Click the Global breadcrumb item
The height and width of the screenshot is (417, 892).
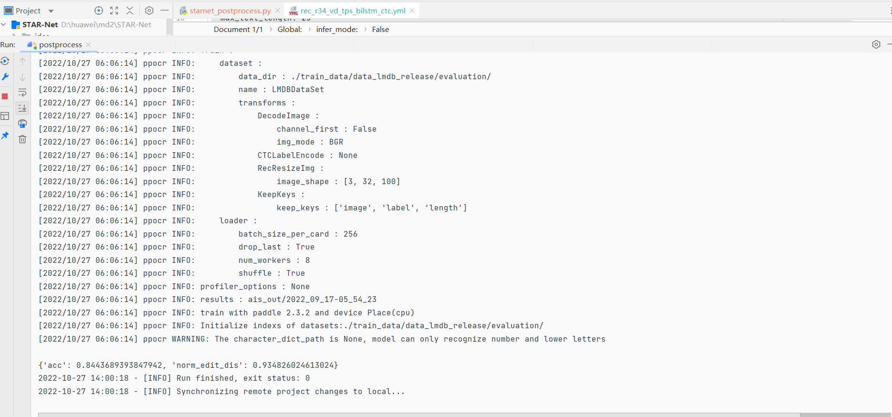[x=290, y=30]
